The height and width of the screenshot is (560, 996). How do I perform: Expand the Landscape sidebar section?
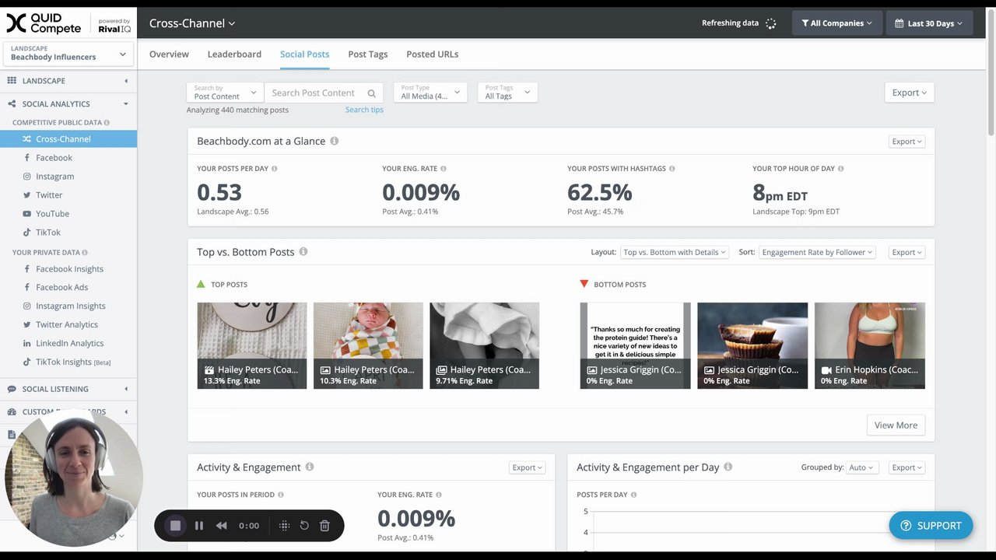pos(68,81)
